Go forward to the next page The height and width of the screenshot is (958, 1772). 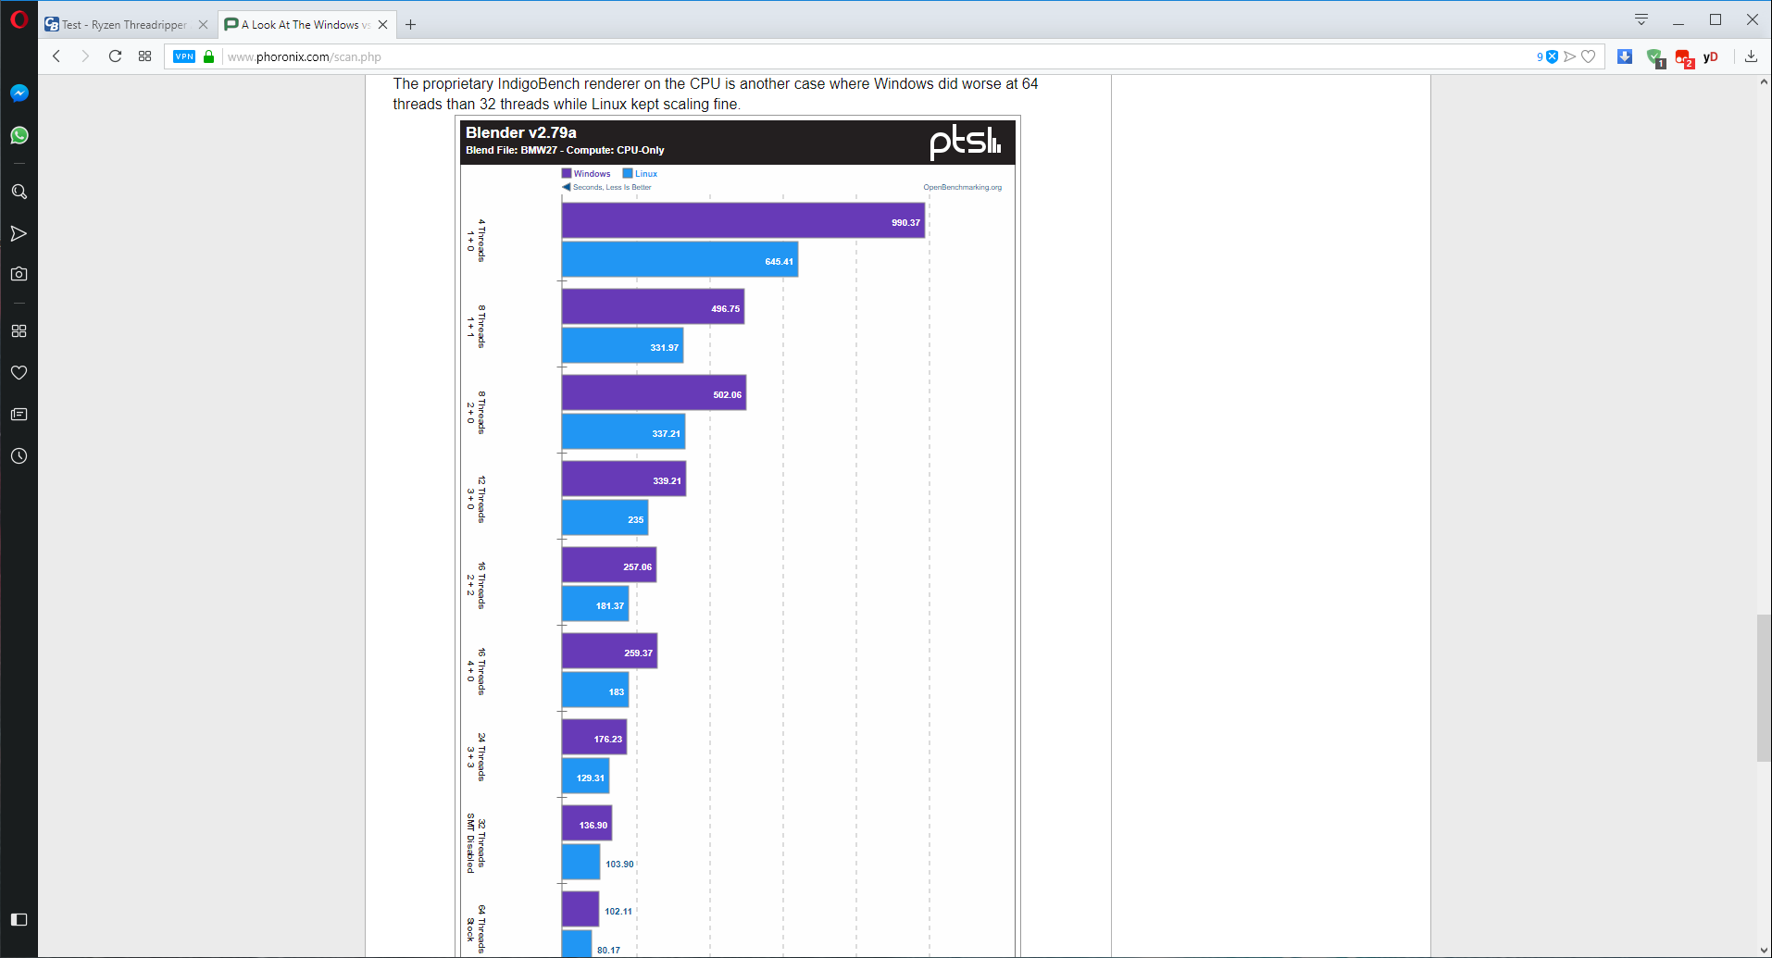(x=85, y=56)
